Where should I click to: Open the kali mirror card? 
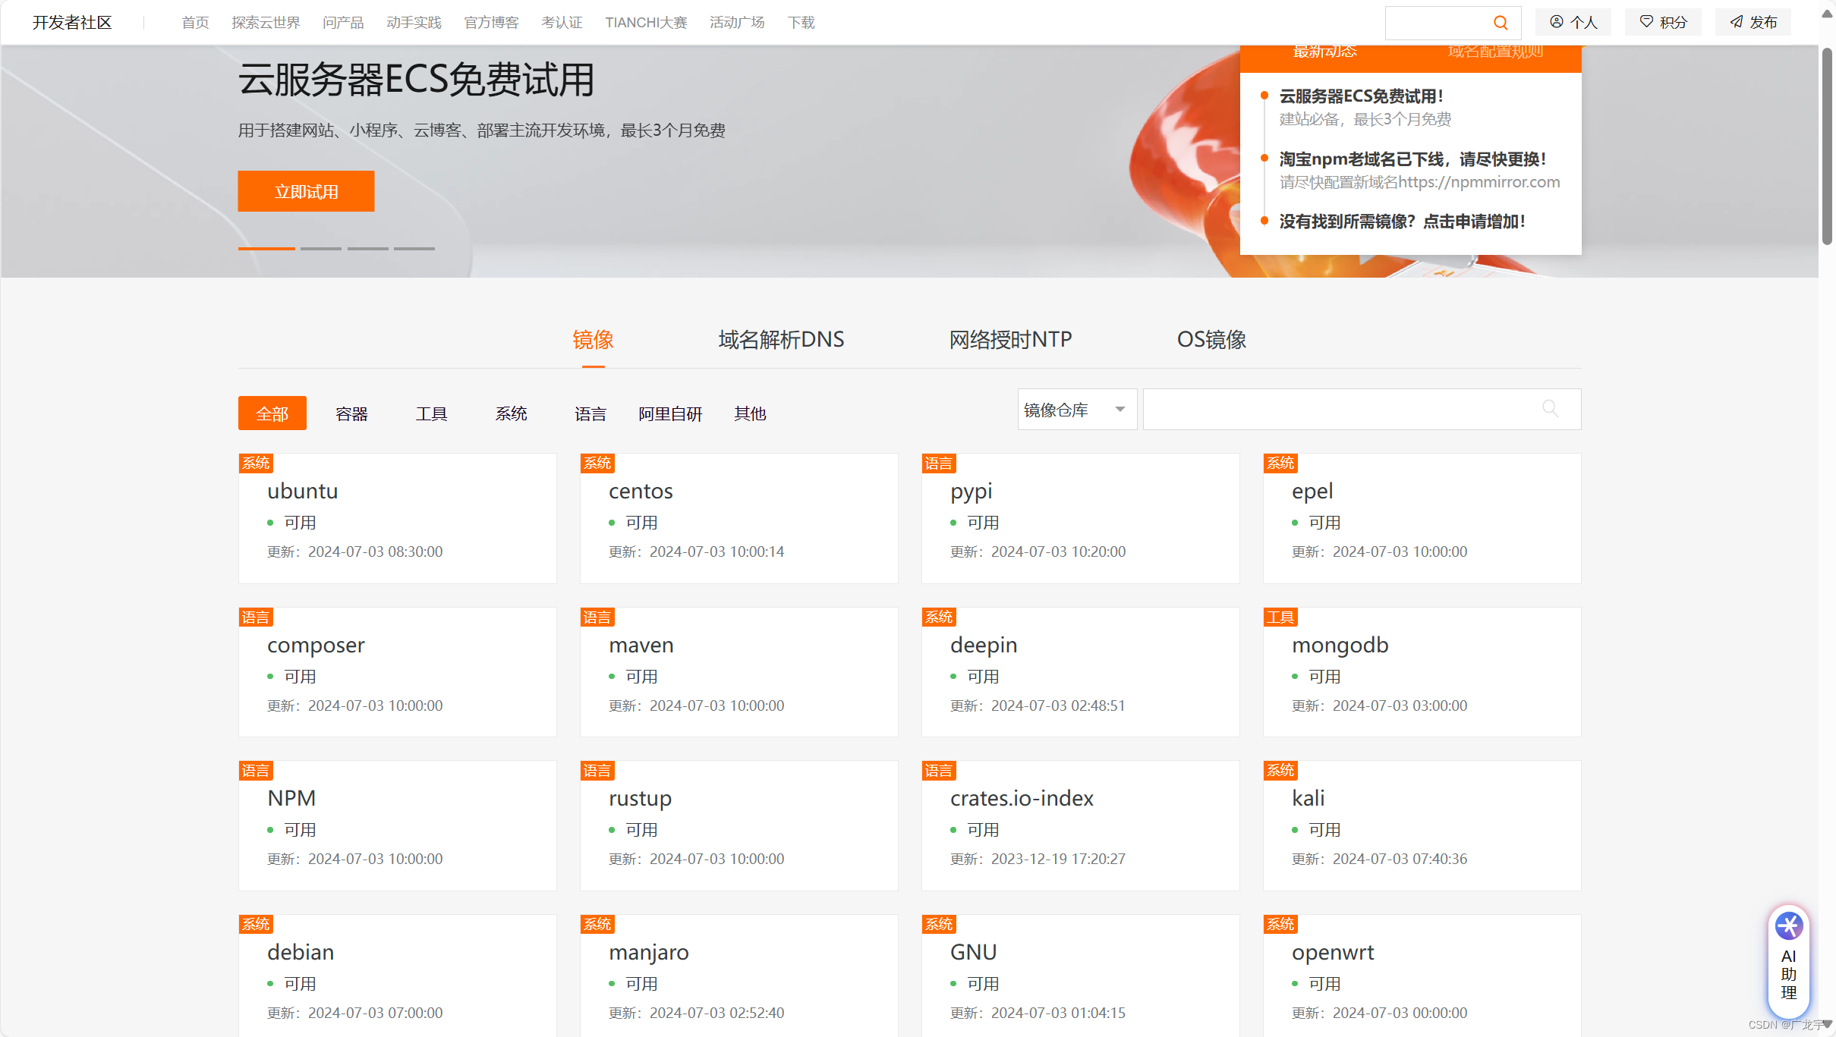pos(1422,825)
